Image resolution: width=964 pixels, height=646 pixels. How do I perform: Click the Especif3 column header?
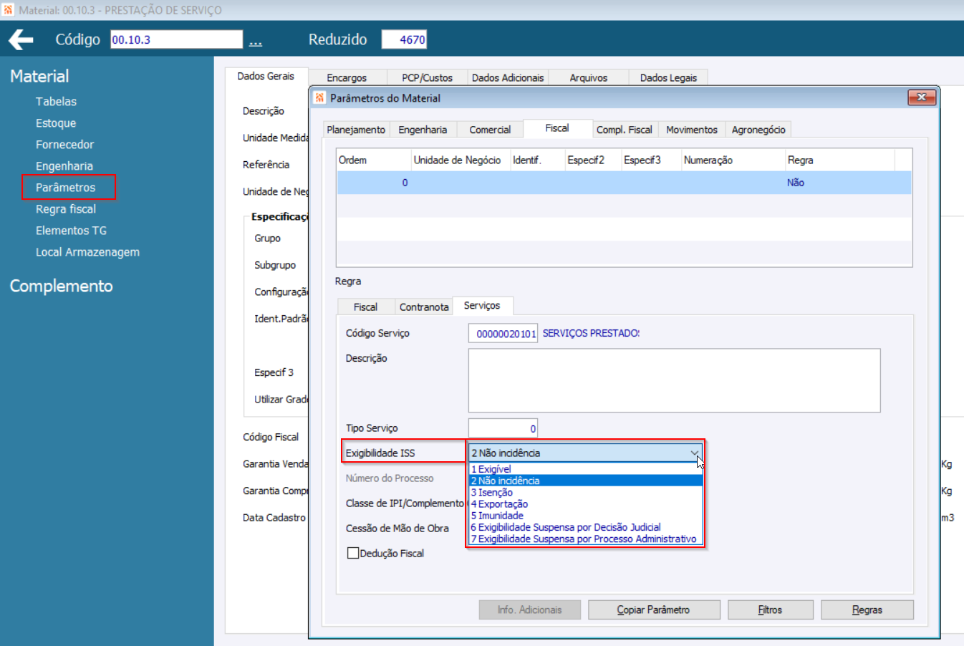(650, 160)
